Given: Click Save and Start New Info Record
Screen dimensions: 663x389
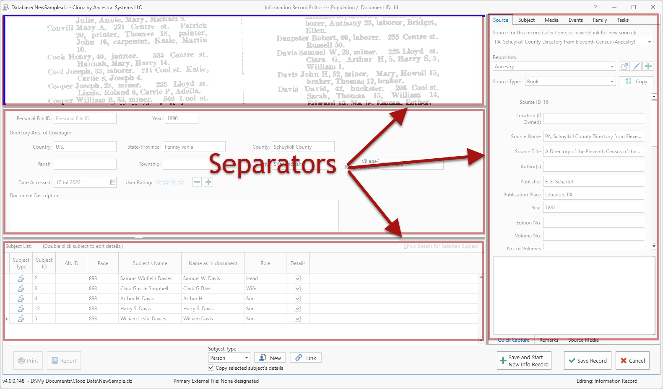Looking at the screenshot, I should click(x=524, y=361).
